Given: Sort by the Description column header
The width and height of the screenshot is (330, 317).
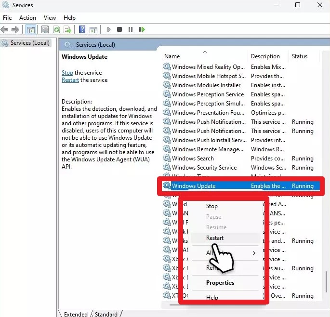Looking at the screenshot, I should [x=268, y=56].
